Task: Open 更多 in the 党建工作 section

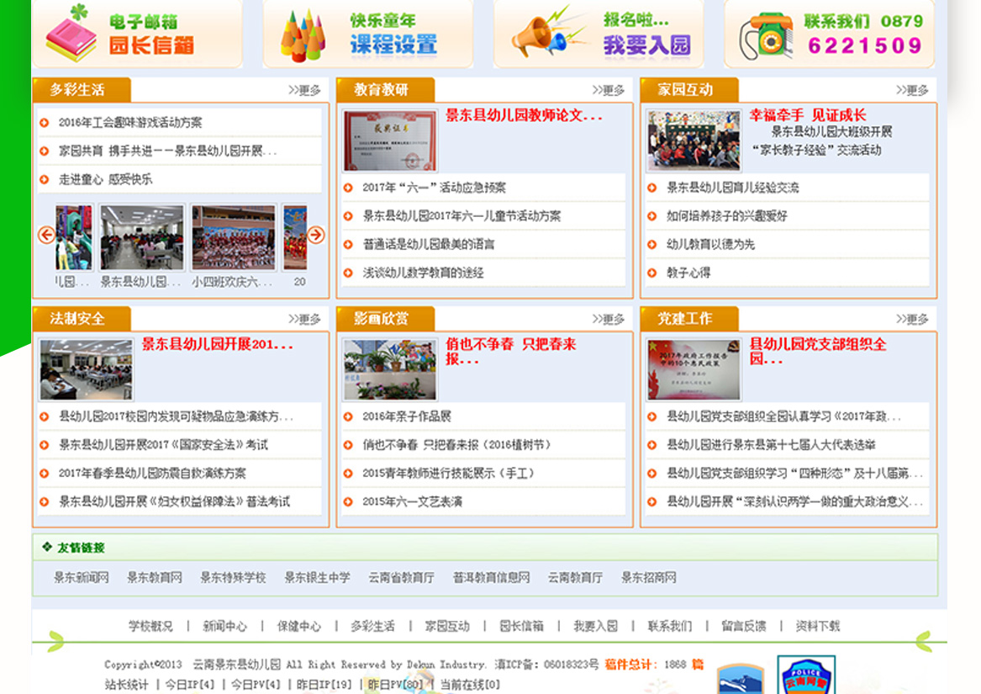Action: (912, 319)
